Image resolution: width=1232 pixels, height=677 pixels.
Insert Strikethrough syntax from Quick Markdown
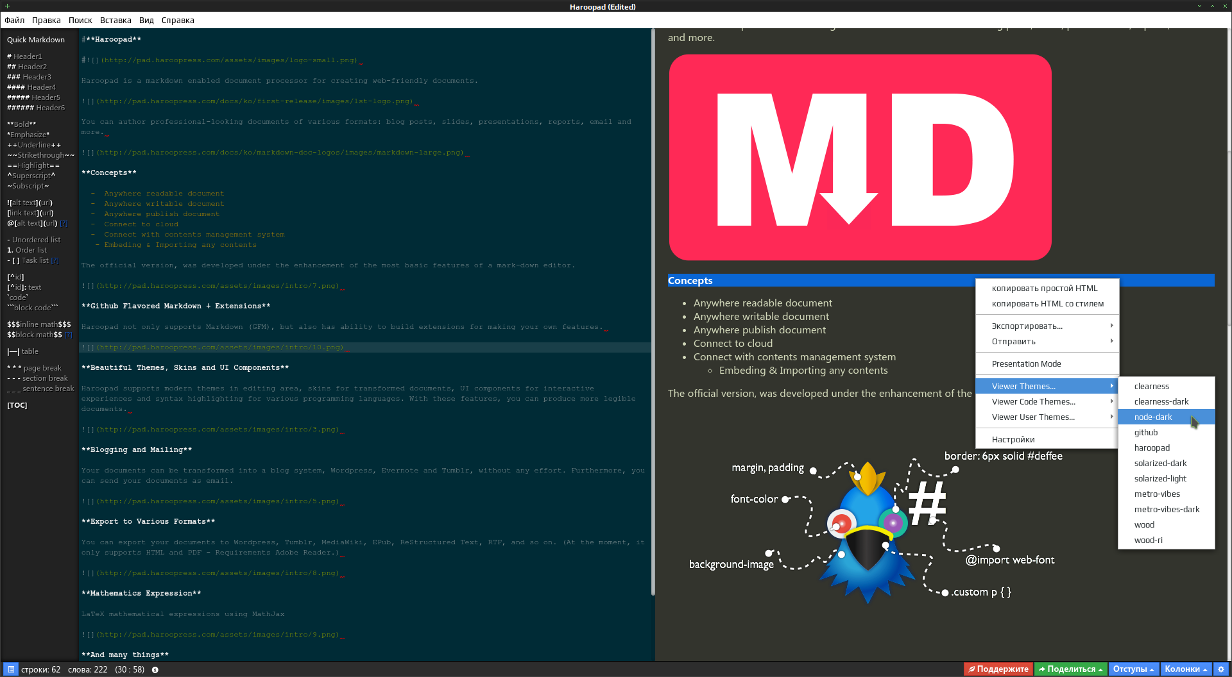point(41,155)
